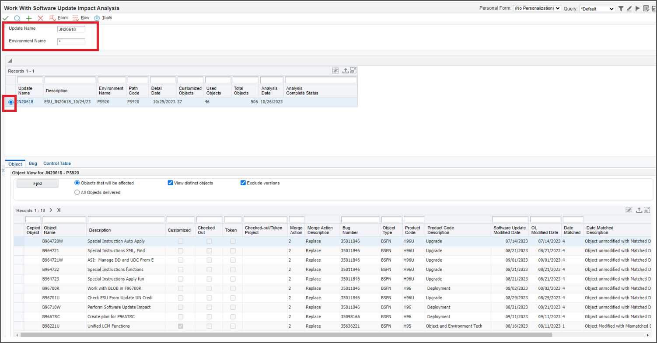Click bug number 35098166
This screenshot has height=343, width=657.
tap(351, 317)
